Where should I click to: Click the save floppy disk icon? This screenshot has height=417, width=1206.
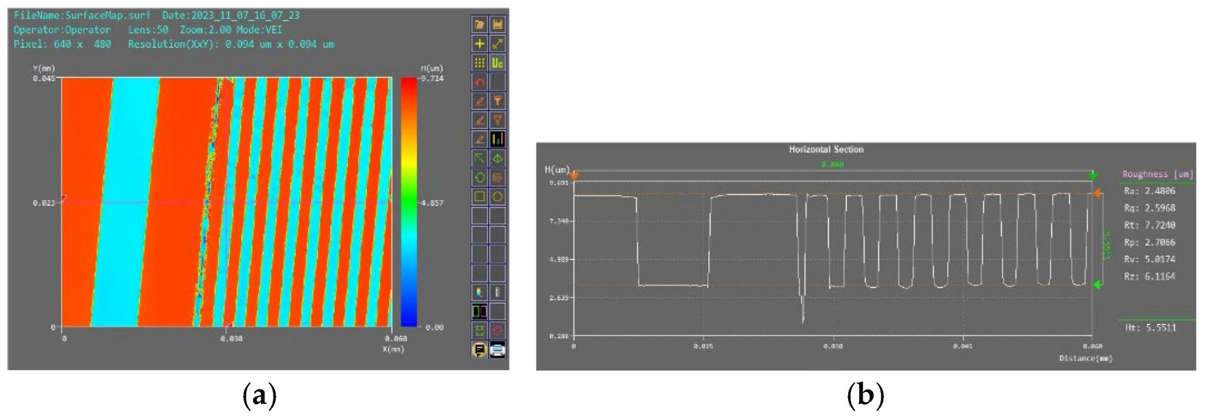(498, 24)
